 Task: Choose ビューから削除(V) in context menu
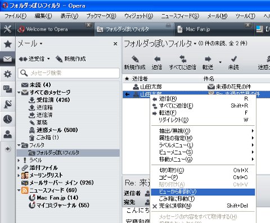coord(203,192)
